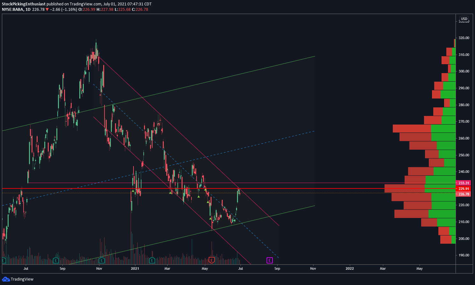Select the 233.31 price tag on axis
475x285 pixels.
click(x=464, y=183)
